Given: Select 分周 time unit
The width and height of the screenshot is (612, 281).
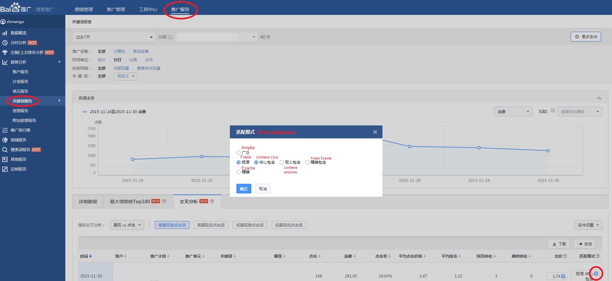Looking at the screenshot, I should click(x=133, y=60).
